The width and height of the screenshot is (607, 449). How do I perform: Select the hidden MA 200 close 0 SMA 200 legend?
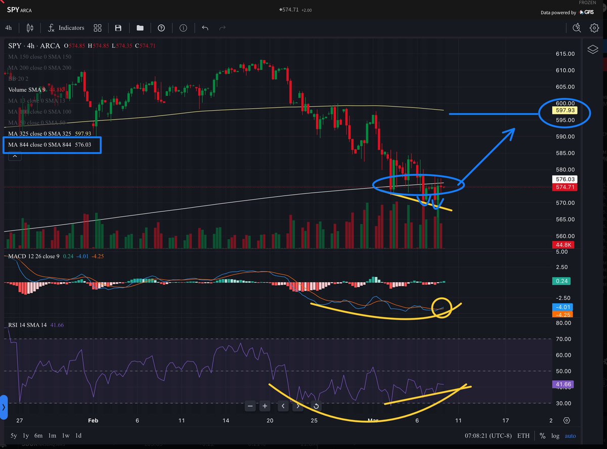click(x=40, y=68)
